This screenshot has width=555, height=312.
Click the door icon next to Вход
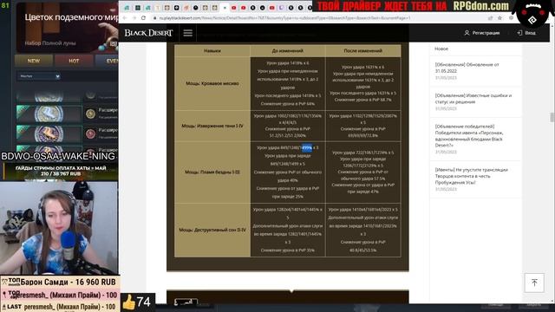[x=519, y=33]
